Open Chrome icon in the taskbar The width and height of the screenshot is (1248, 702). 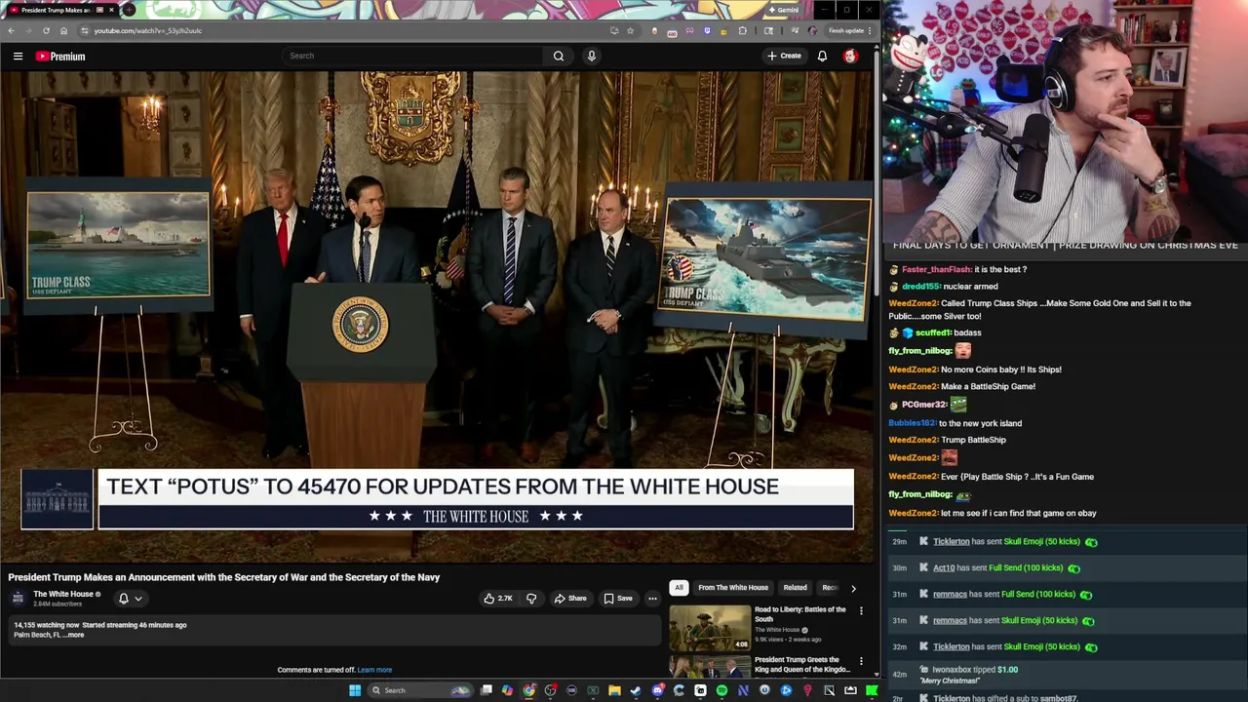[528, 690]
